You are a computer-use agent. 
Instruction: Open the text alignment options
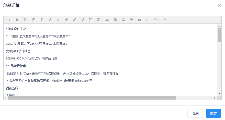(x=99, y=20)
